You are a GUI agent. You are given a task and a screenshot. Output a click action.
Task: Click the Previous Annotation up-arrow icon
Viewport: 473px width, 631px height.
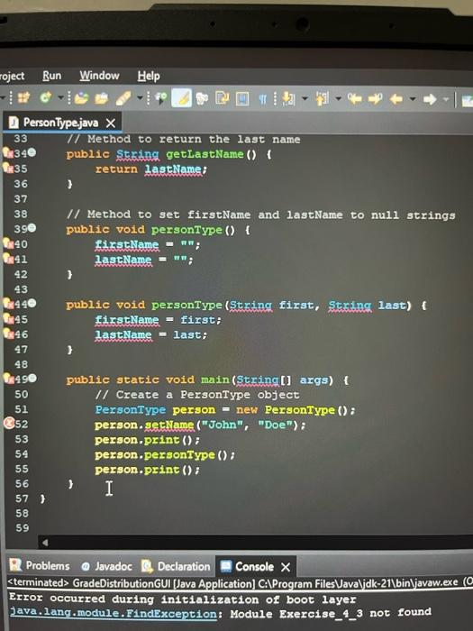click(322, 98)
